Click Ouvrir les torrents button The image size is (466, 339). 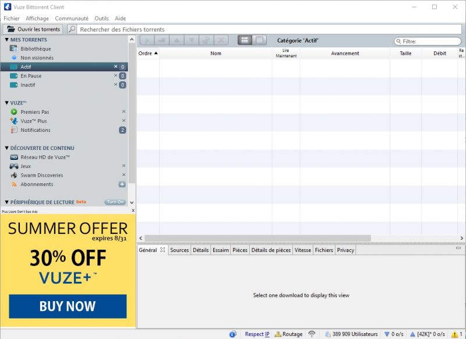click(x=33, y=29)
